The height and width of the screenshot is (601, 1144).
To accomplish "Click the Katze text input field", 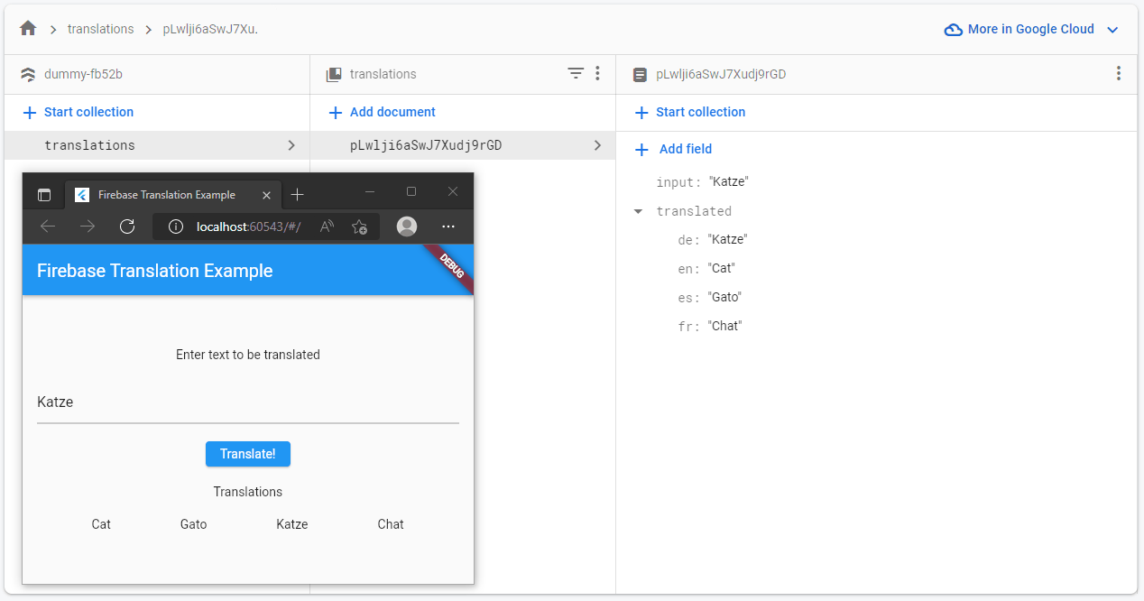I will pos(248,402).
